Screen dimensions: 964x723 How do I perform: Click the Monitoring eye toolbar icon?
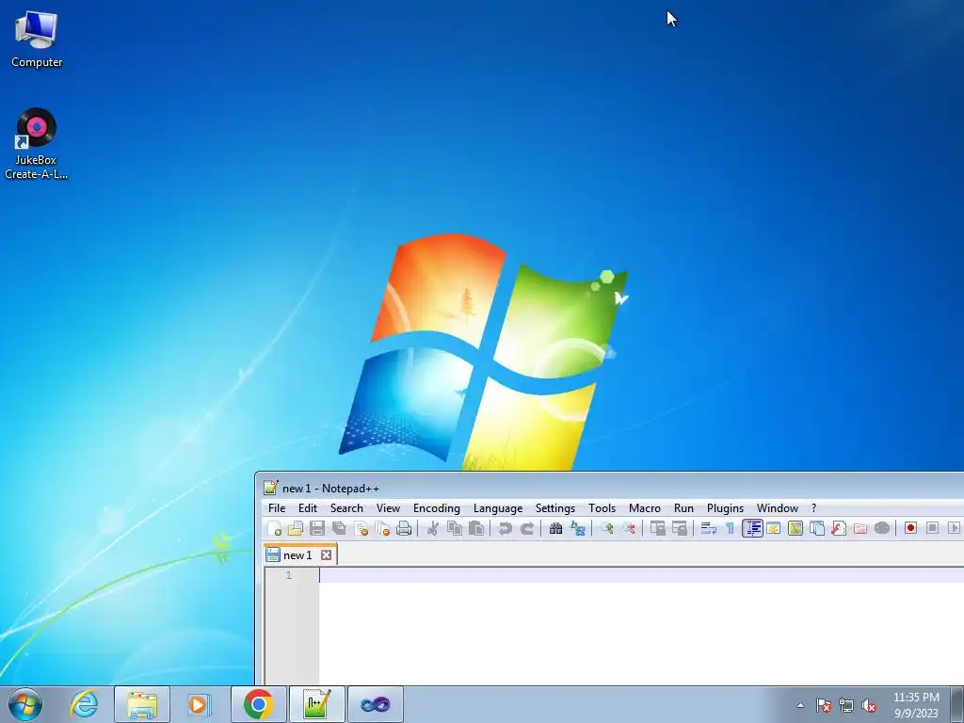(882, 529)
